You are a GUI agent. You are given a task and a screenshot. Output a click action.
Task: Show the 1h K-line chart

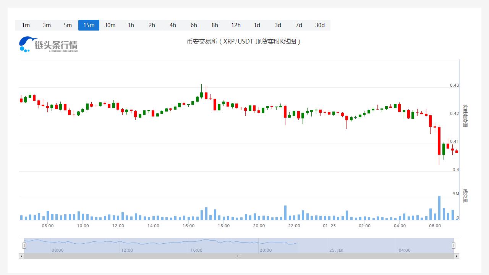[131, 25]
